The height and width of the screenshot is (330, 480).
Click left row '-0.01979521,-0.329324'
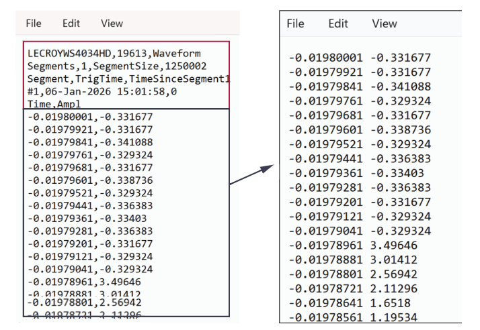pos(90,193)
